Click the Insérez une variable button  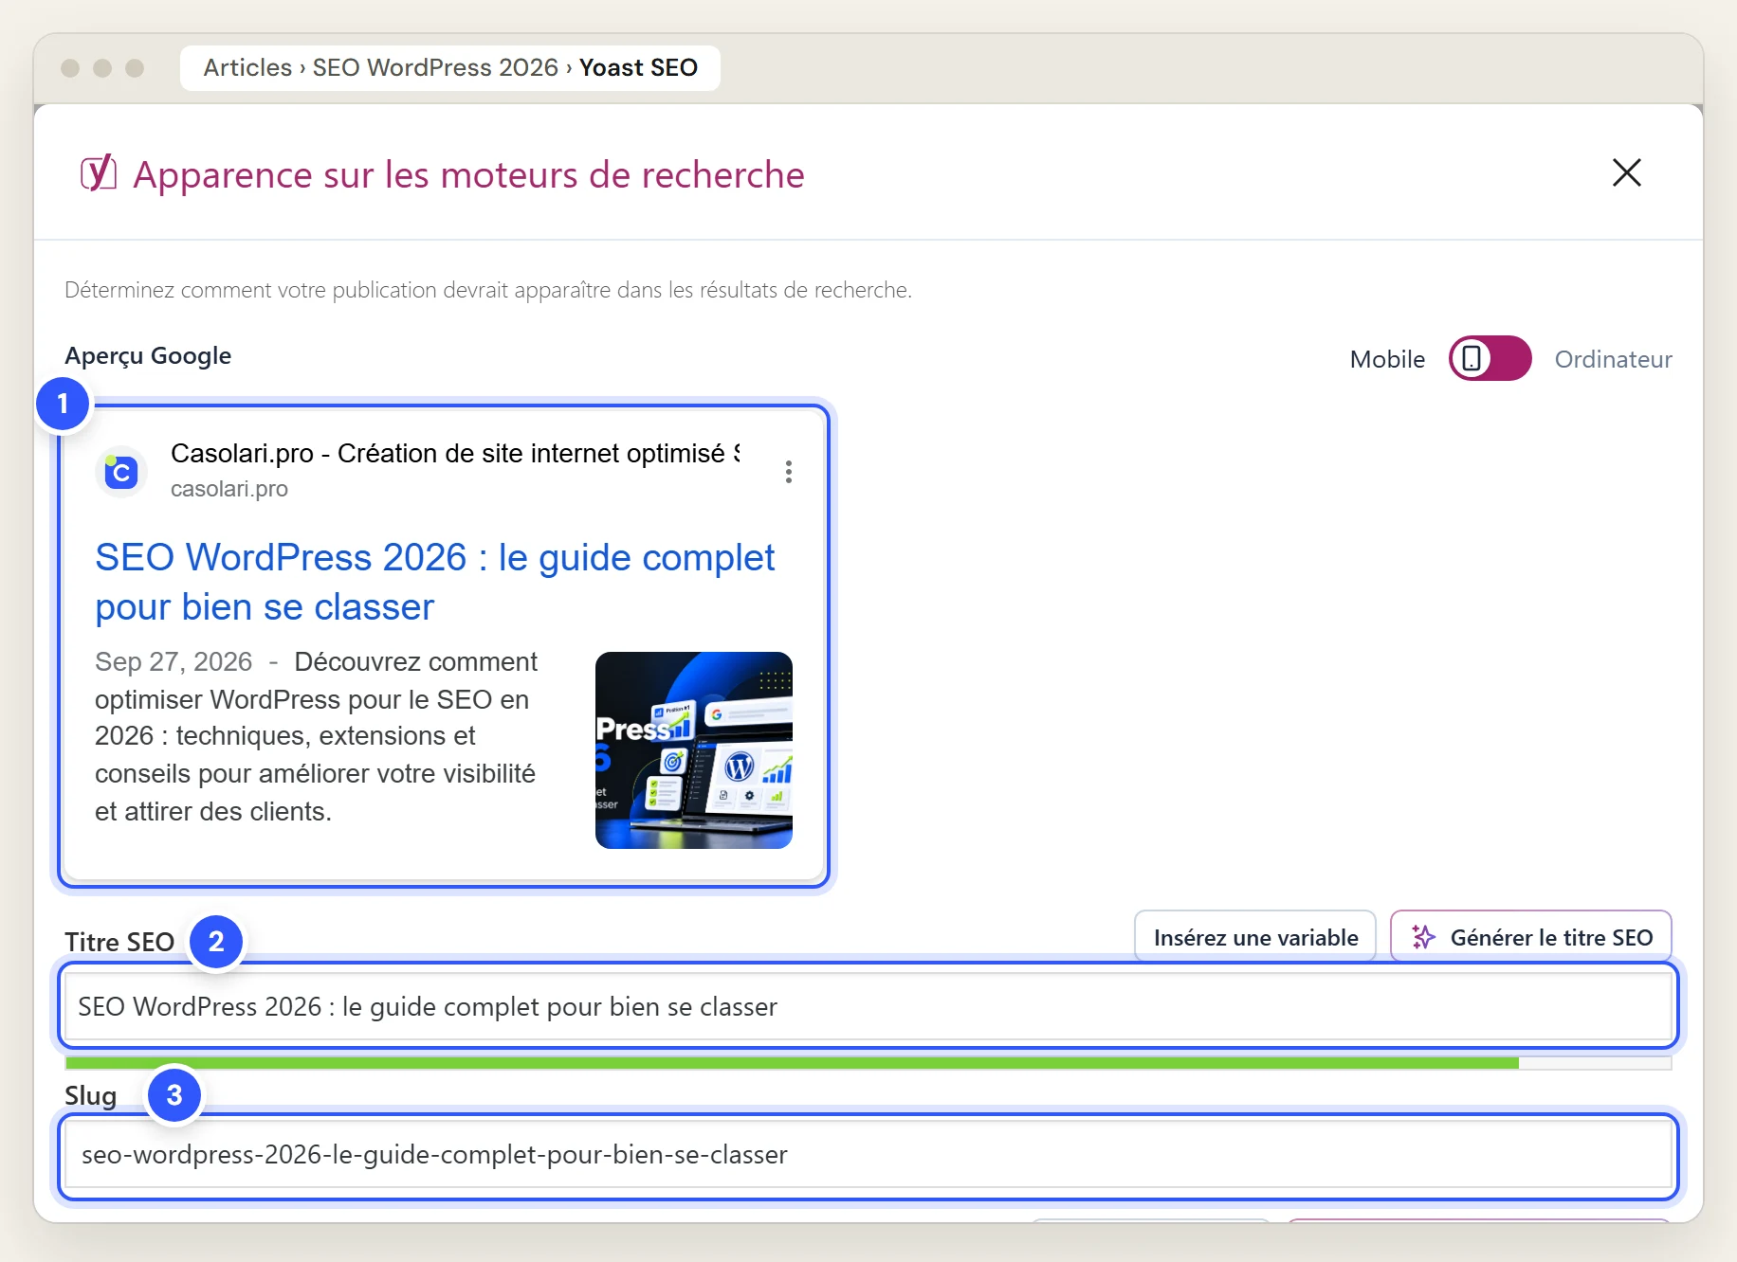1254,937
